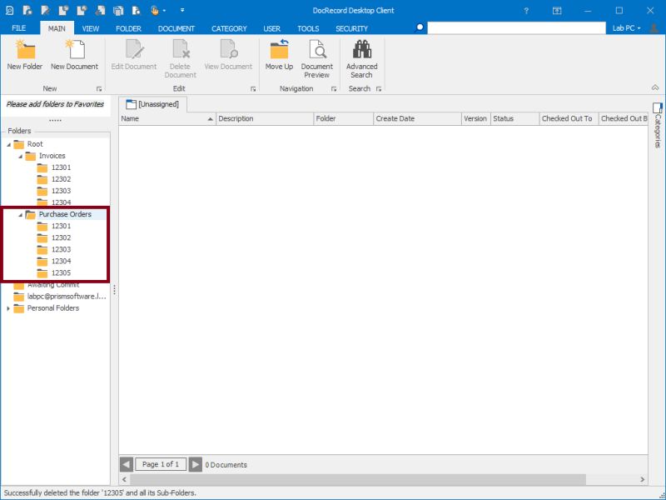Click the Root folder icon
Viewport: 666px width, 500px height.
pos(18,144)
